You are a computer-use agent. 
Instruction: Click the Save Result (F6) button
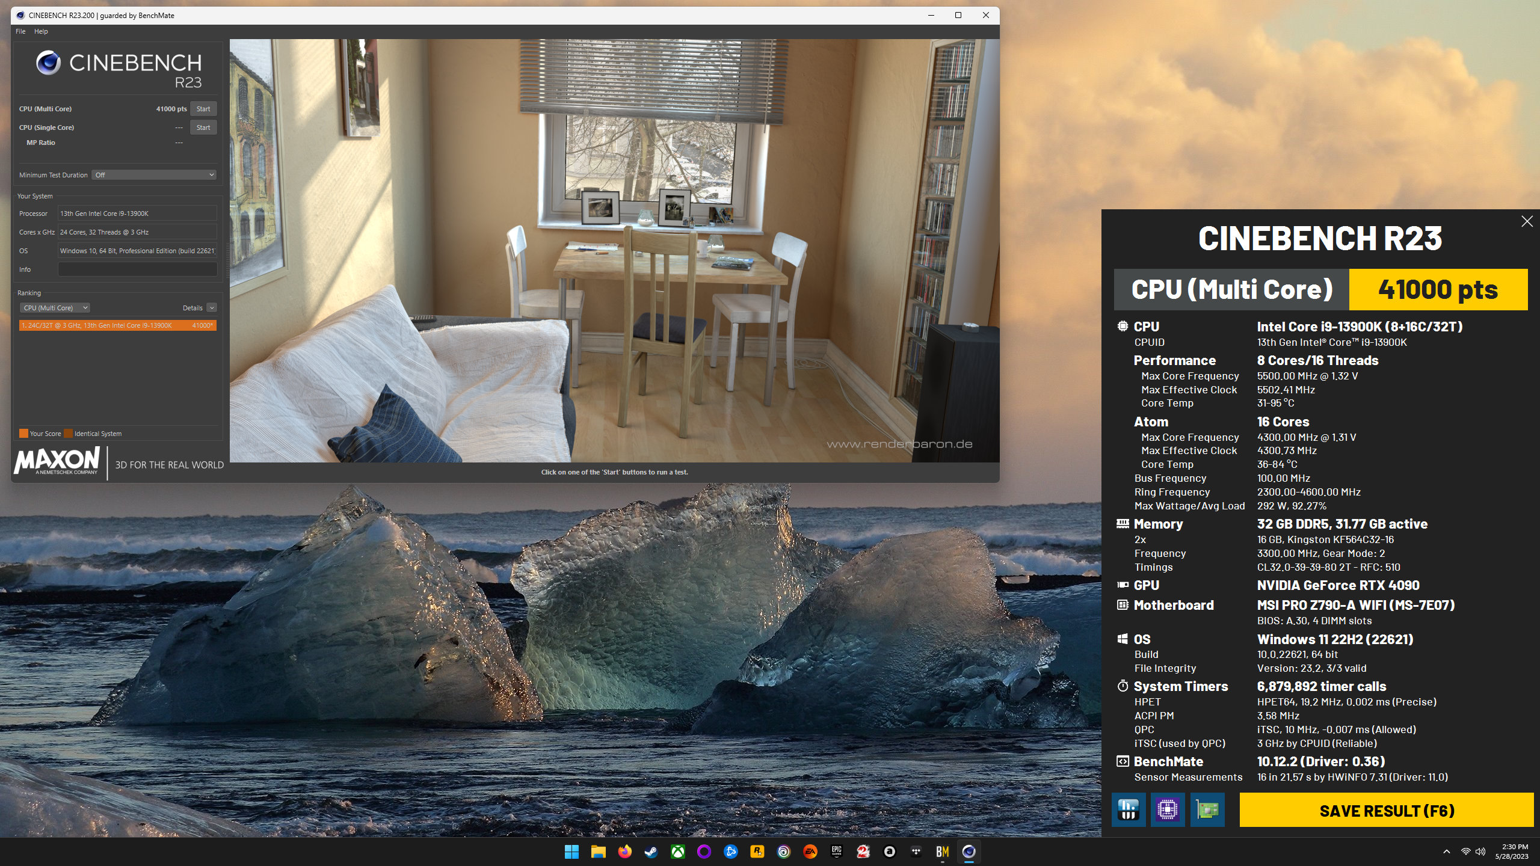point(1387,810)
